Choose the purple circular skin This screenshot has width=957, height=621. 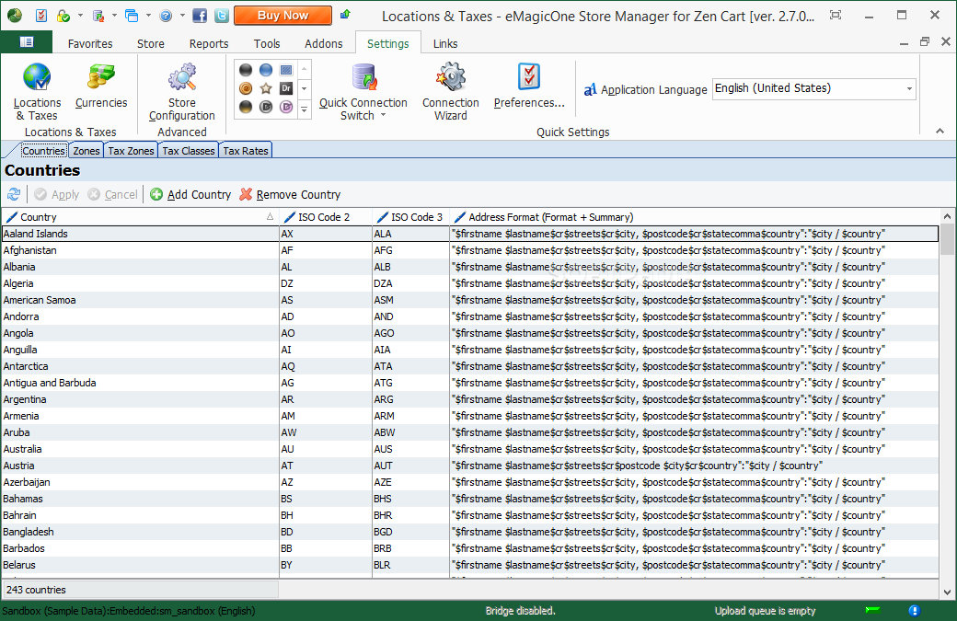[x=285, y=107]
